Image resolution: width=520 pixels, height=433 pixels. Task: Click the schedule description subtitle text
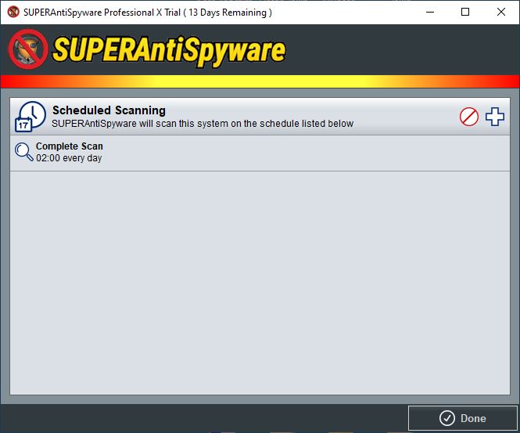203,124
